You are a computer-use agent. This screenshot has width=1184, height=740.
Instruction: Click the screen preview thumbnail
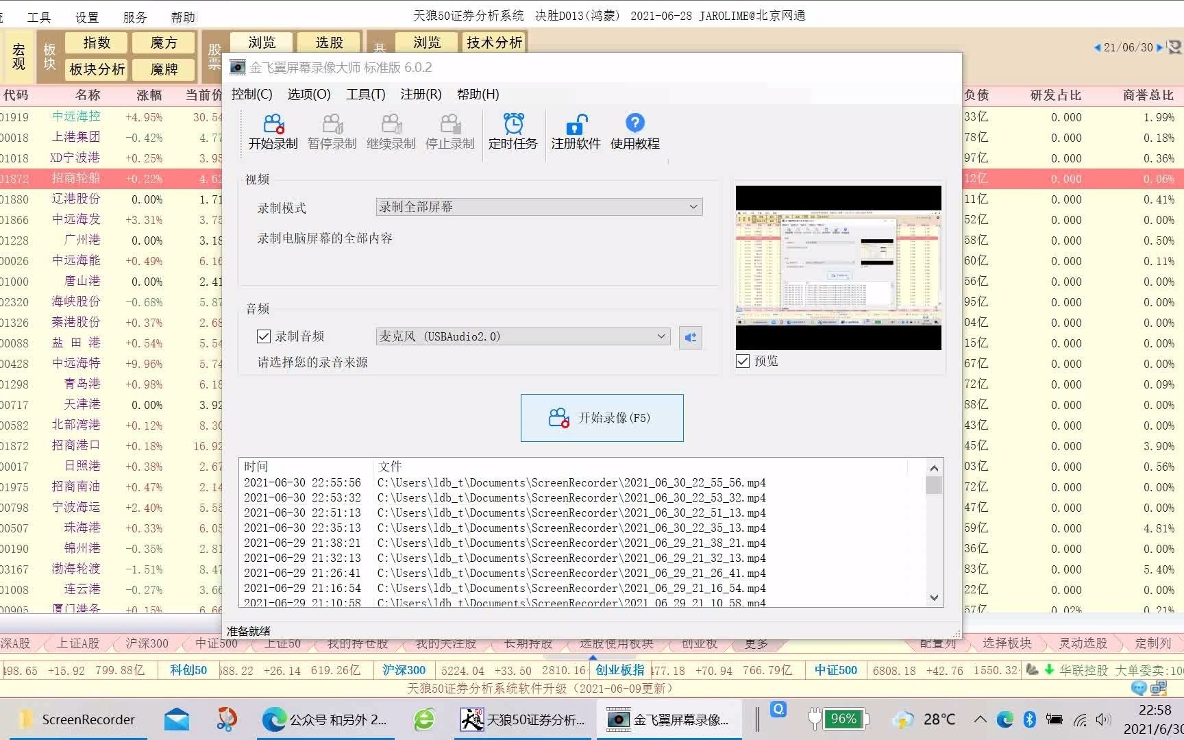838,267
